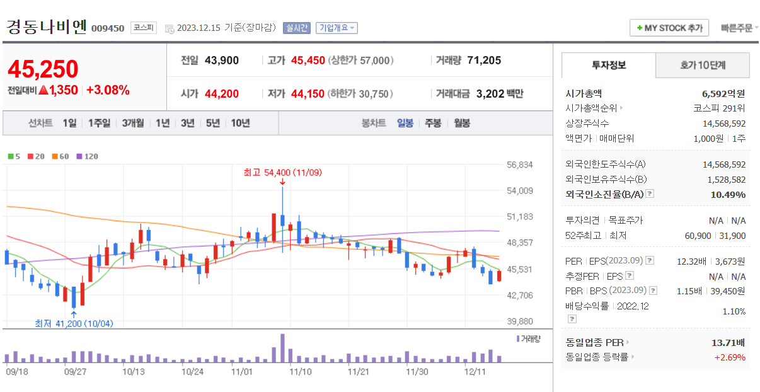The height and width of the screenshot is (392, 760).
Task: Click the help icon under 배당수익률
Action: [572, 319]
